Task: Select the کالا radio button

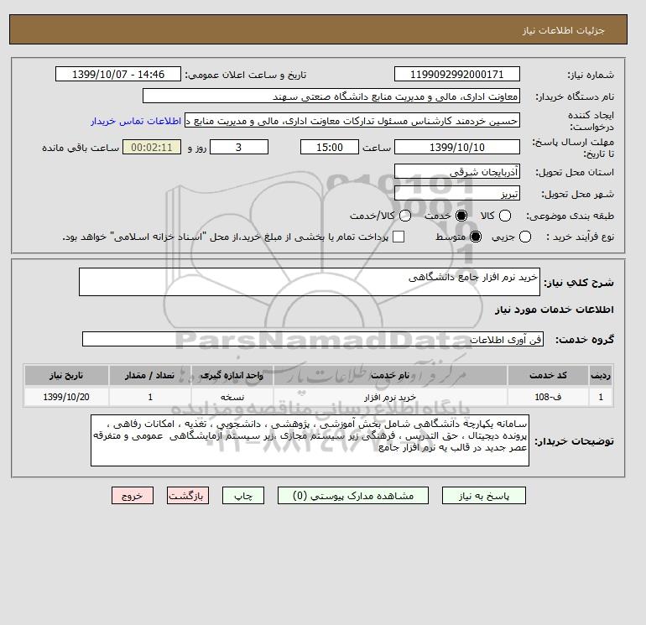Action: pyautogui.click(x=505, y=216)
